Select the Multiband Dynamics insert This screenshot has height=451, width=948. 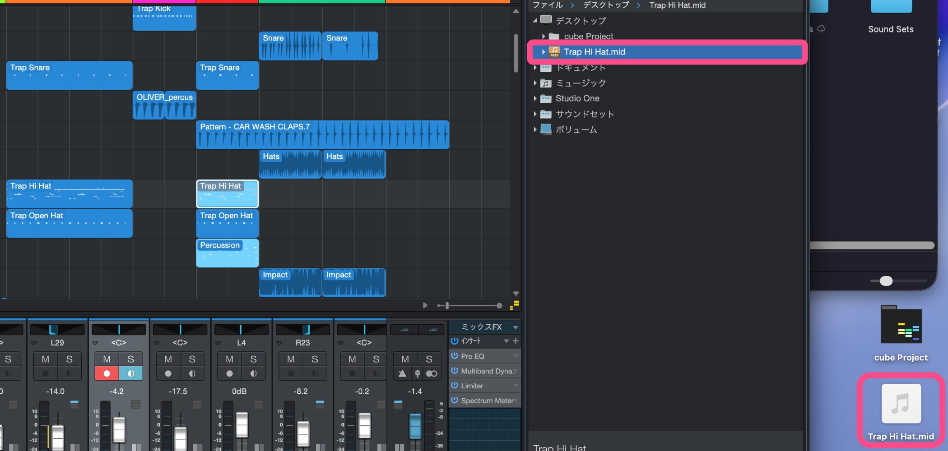(x=487, y=371)
